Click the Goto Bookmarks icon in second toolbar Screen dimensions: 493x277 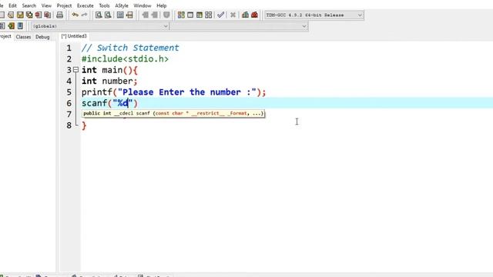click(x=20, y=25)
